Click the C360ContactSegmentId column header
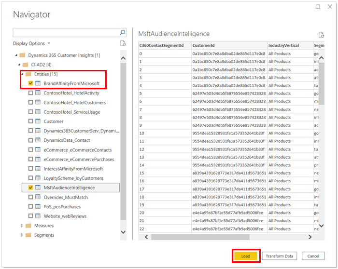The width and height of the screenshot is (338, 269). click(x=165, y=45)
